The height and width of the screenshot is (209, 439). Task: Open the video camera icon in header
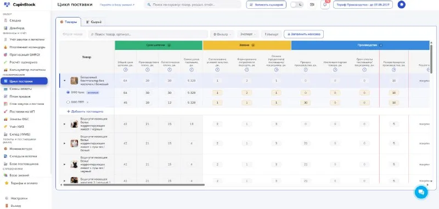coord(312,5)
